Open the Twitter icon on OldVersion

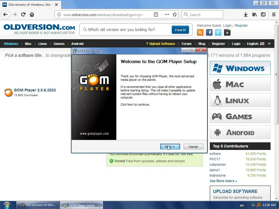coord(218,33)
